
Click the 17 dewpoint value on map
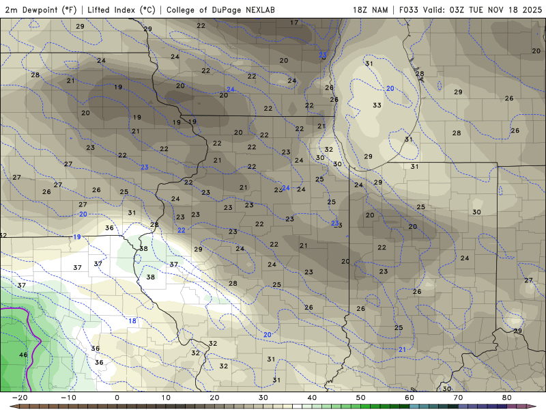294,23
